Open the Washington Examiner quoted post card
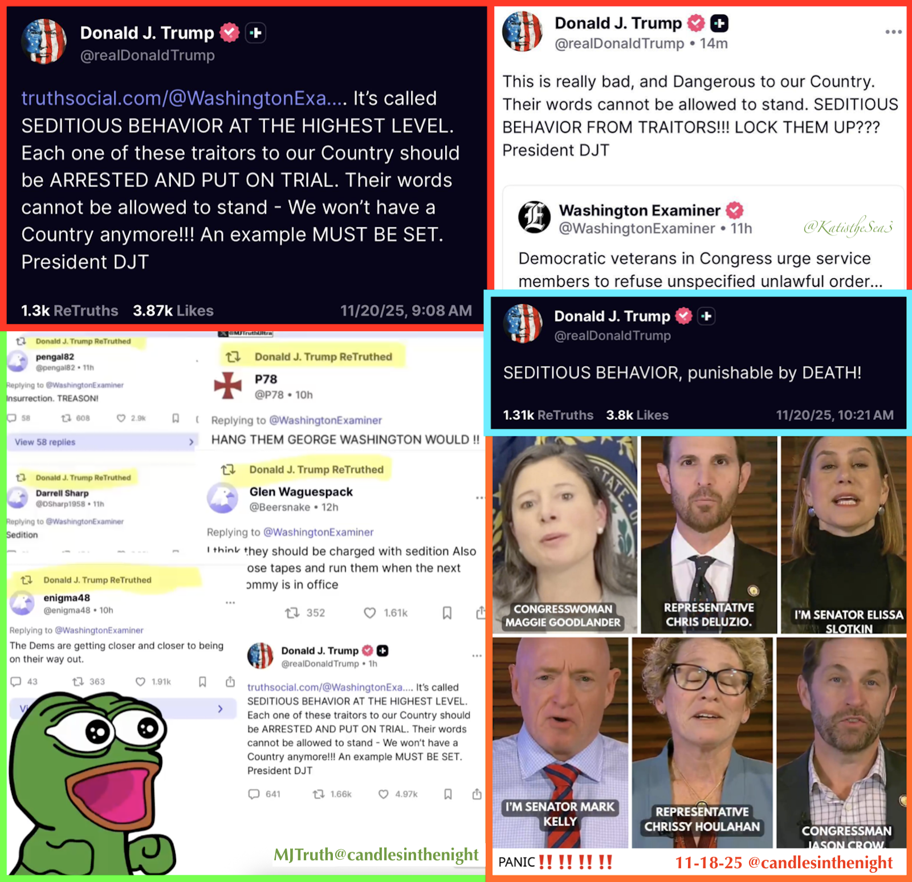The image size is (912, 882). point(703,238)
